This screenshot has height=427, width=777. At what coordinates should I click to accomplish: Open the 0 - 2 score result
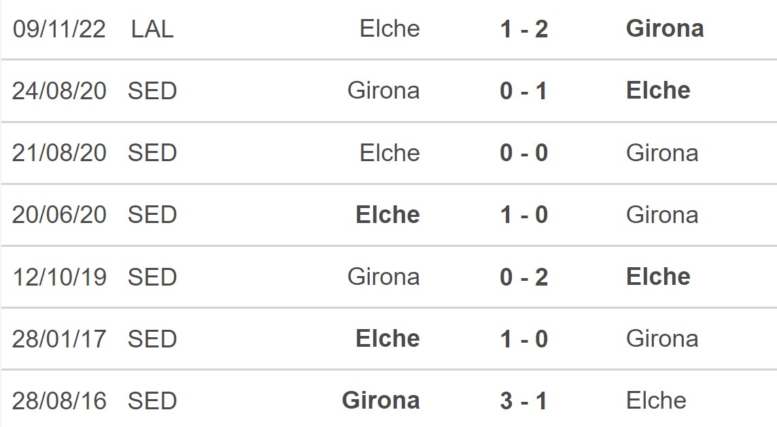[x=524, y=277]
